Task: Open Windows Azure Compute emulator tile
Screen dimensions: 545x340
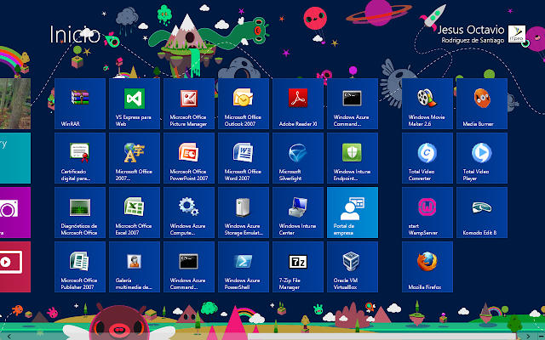Action: pos(189,212)
